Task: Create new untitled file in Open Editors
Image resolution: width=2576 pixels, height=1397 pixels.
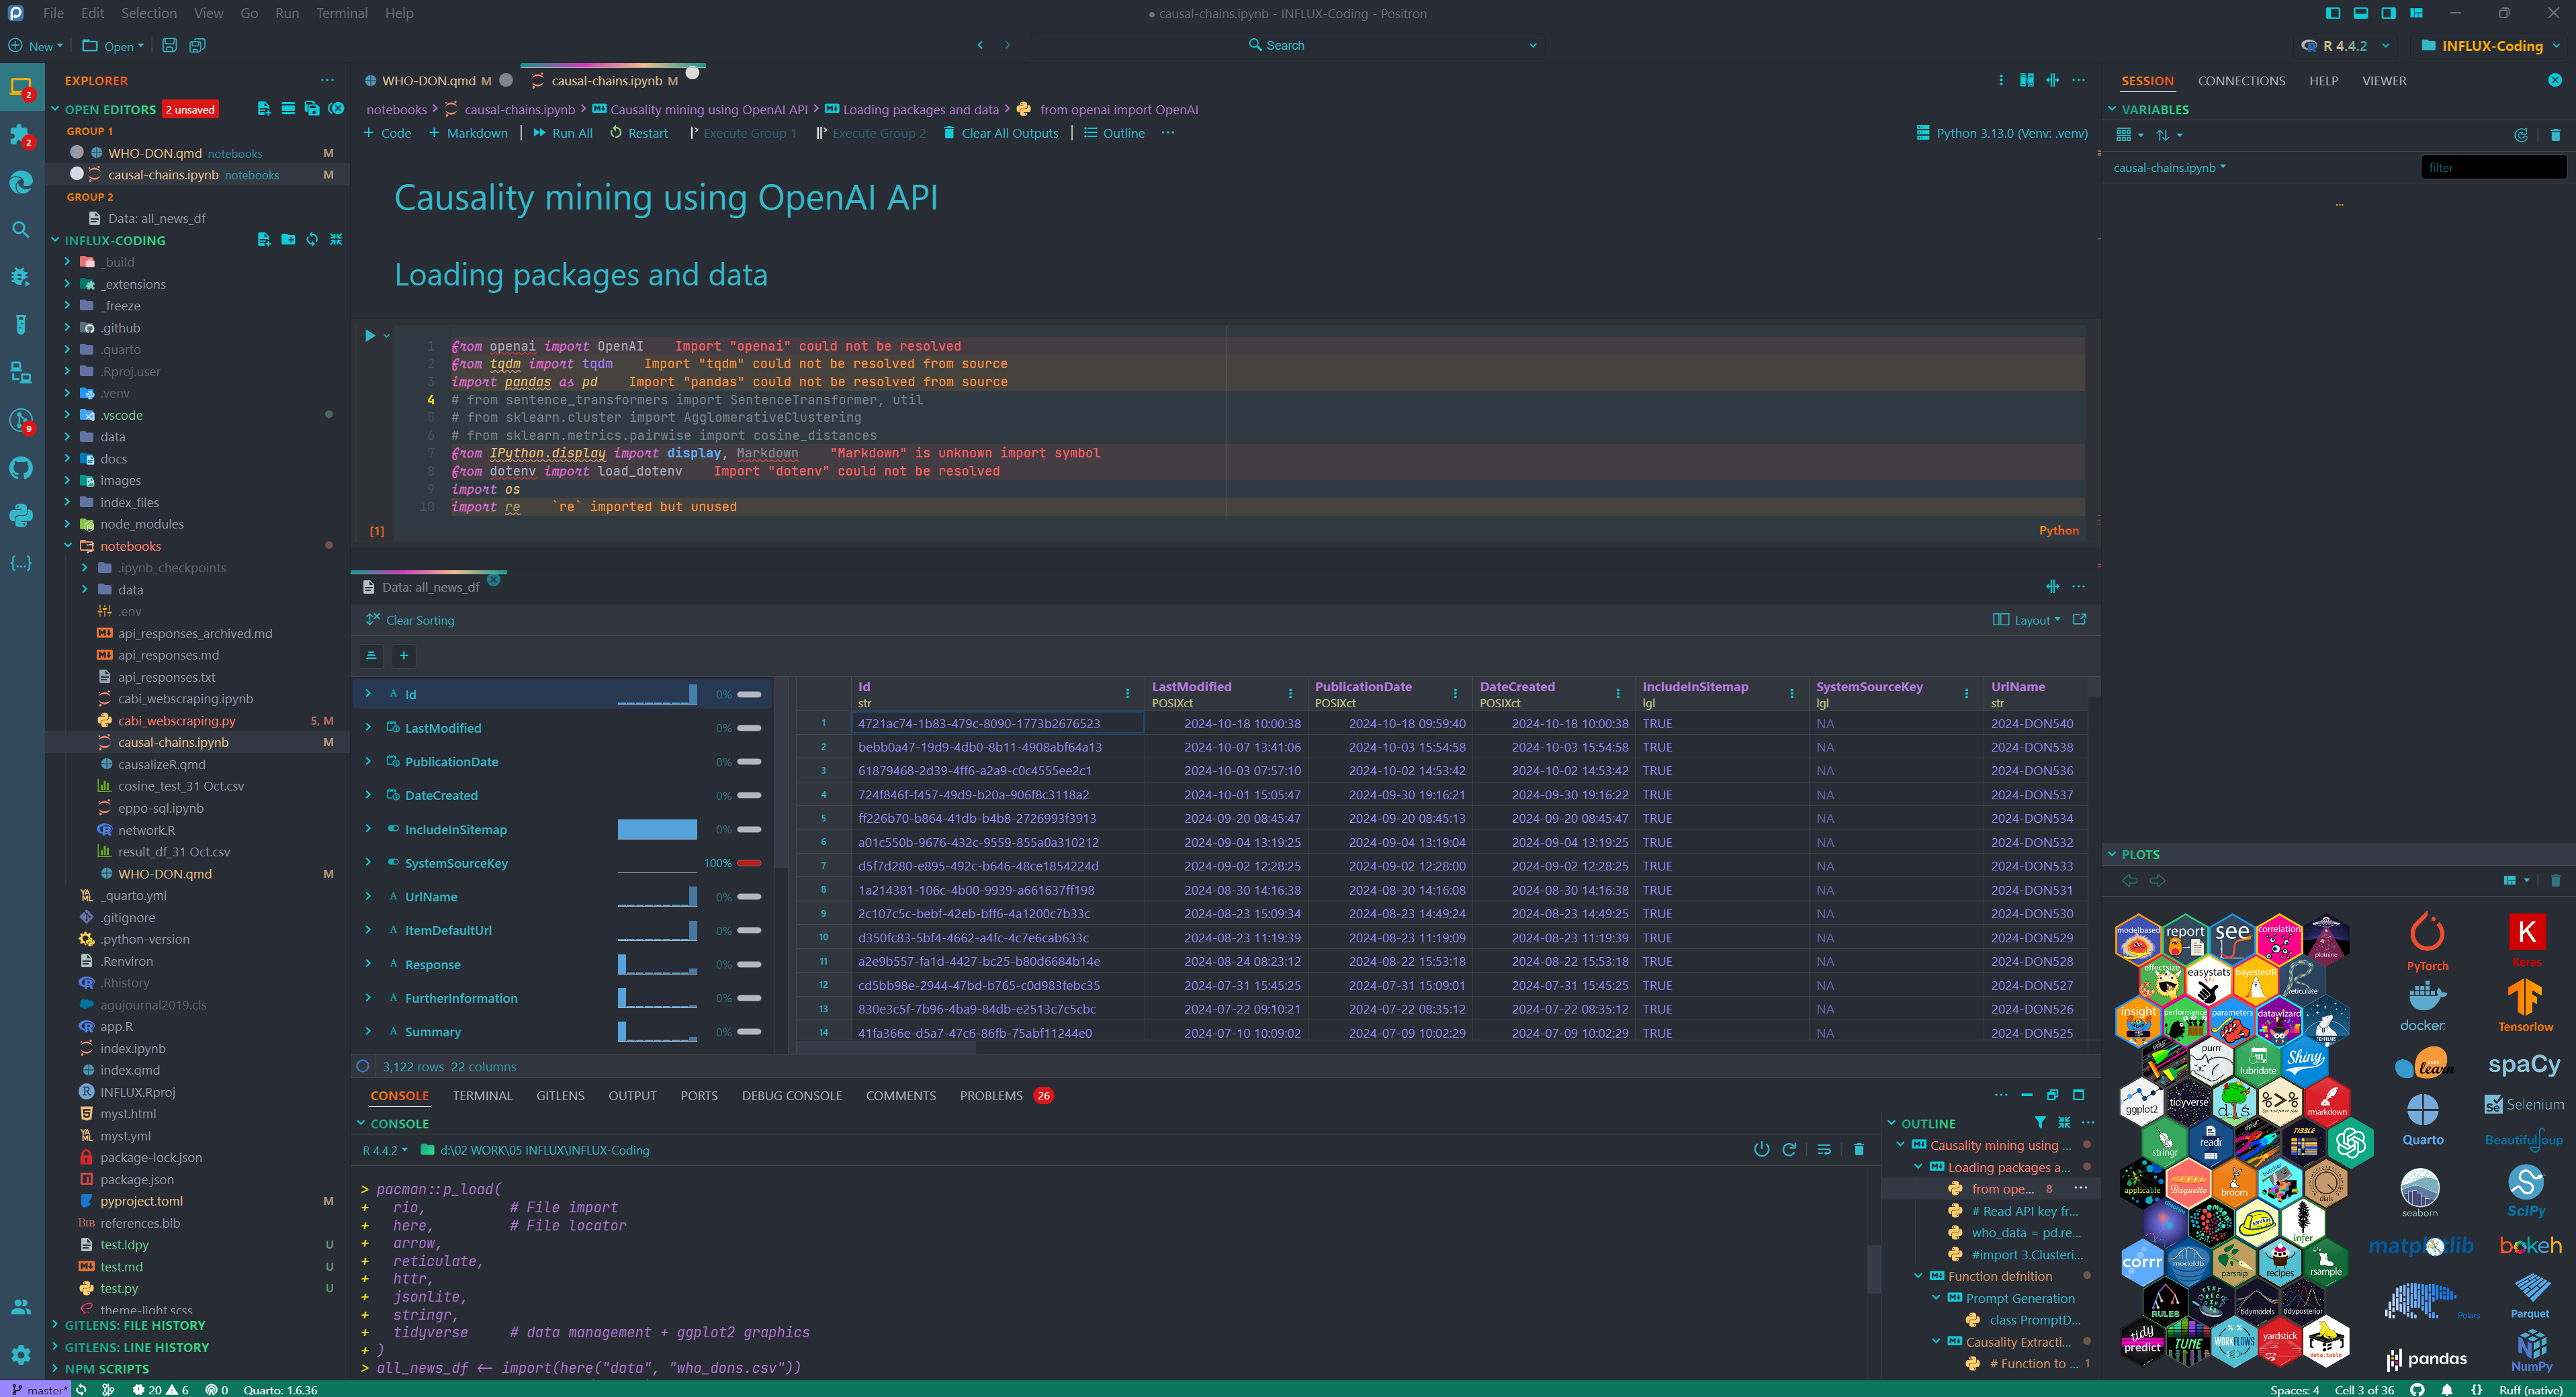Action: point(264,109)
